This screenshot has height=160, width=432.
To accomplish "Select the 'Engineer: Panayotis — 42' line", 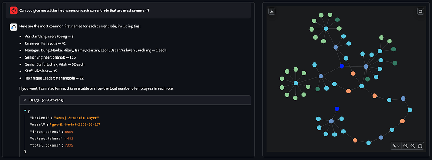I will pos(45,43).
